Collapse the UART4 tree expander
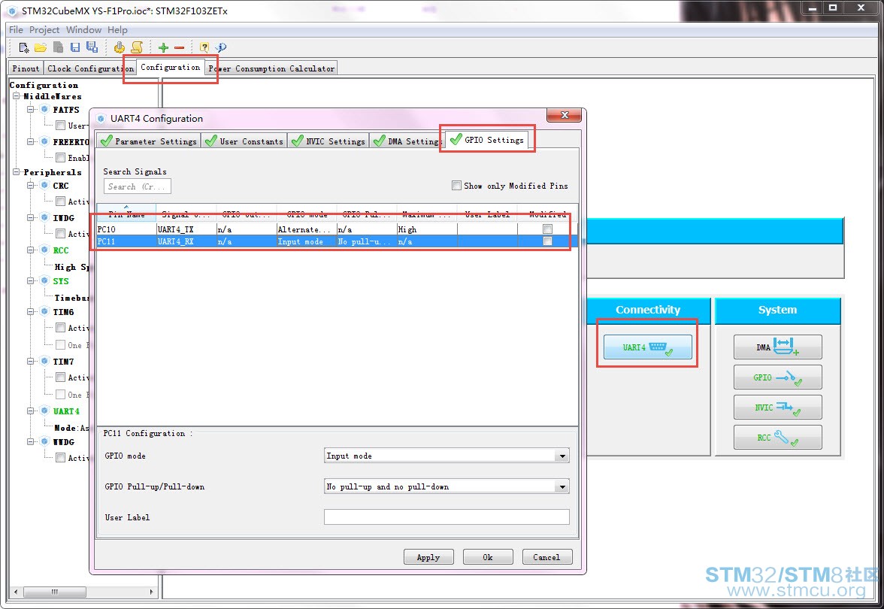884x609 pixels. (30, 411)
